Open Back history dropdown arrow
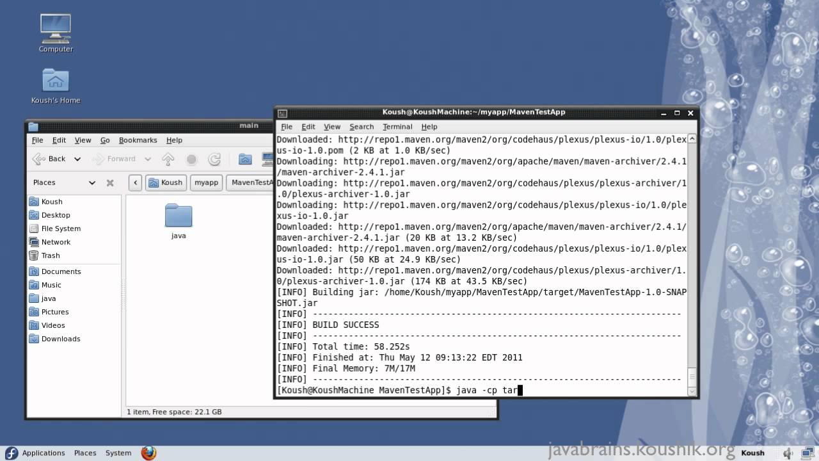 point(77,159)
